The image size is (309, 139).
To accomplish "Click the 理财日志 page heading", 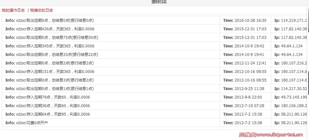I will point(159,2).
